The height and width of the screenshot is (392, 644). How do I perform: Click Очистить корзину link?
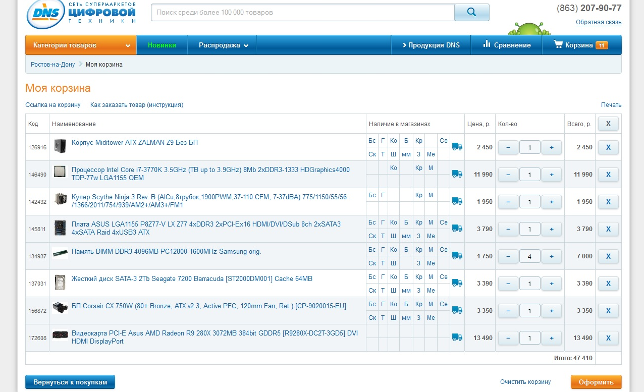point(525,382)
